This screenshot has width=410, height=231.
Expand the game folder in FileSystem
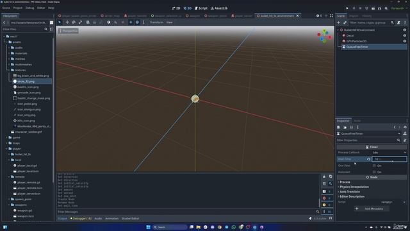click(x=7, y=137)
